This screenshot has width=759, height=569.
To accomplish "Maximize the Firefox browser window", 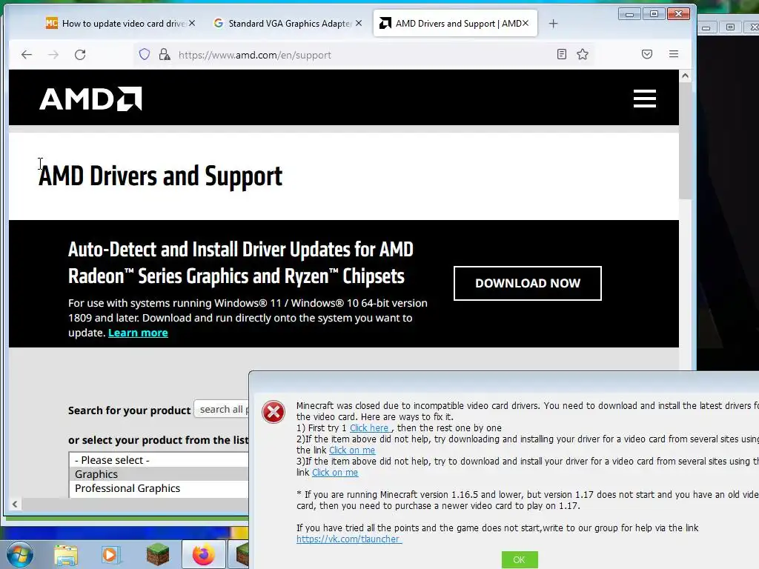I will [654, 14].
